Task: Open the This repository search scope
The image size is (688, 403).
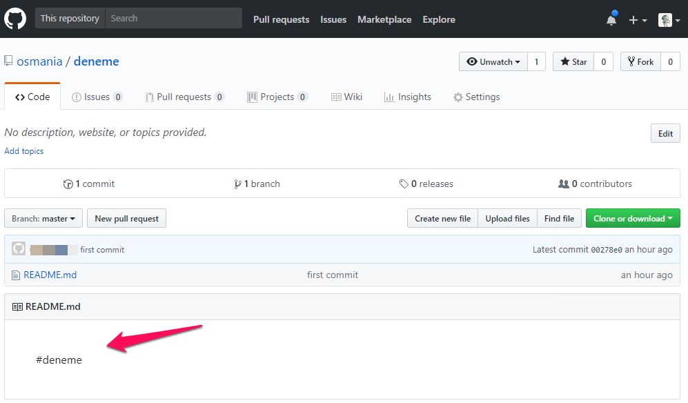Action: 70,19
